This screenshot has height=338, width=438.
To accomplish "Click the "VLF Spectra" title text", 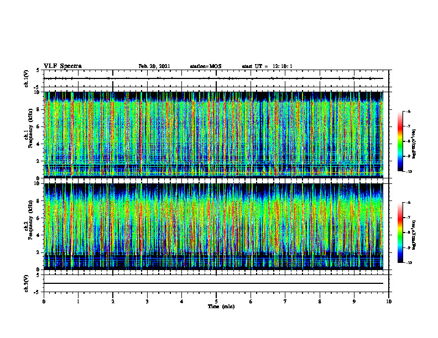I will [x=62, y=66].
